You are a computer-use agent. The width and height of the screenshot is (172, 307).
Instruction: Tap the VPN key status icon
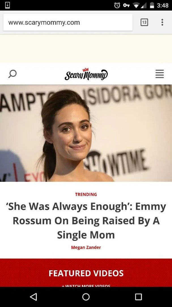click(126, 5)
